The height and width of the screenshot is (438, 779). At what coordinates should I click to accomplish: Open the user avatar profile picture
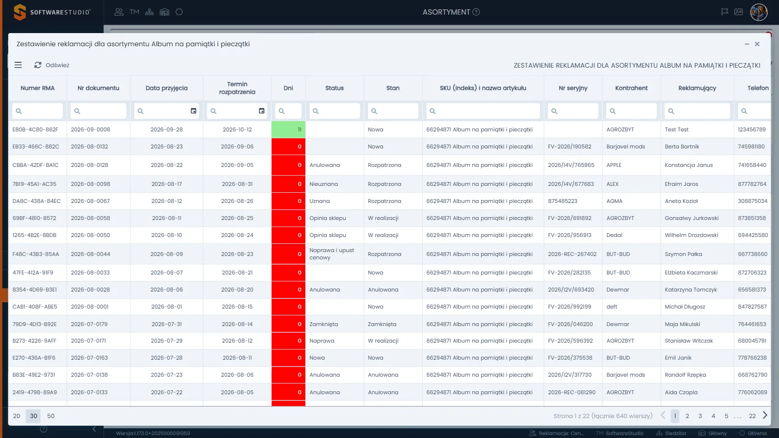pyautogui.click(x=759, y=12)
